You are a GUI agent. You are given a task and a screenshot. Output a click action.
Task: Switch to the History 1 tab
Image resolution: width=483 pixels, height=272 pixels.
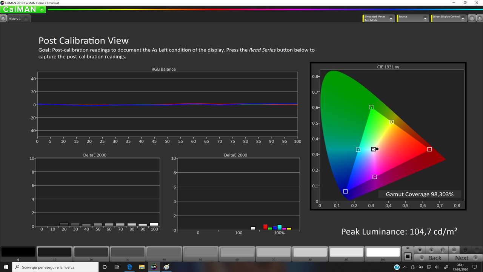pyautogui.click(x=15, y=19)
